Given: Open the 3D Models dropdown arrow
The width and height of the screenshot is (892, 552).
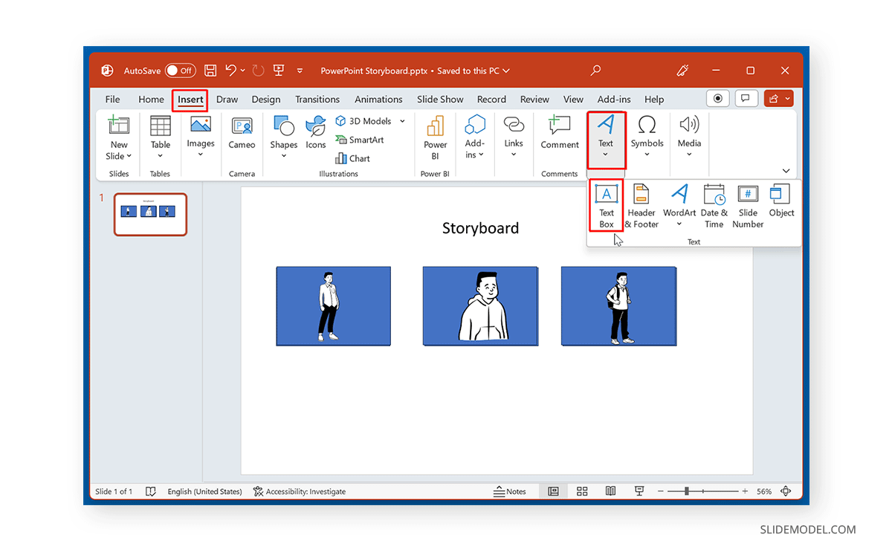Looking at the screenshot, I should coord(402,121).
